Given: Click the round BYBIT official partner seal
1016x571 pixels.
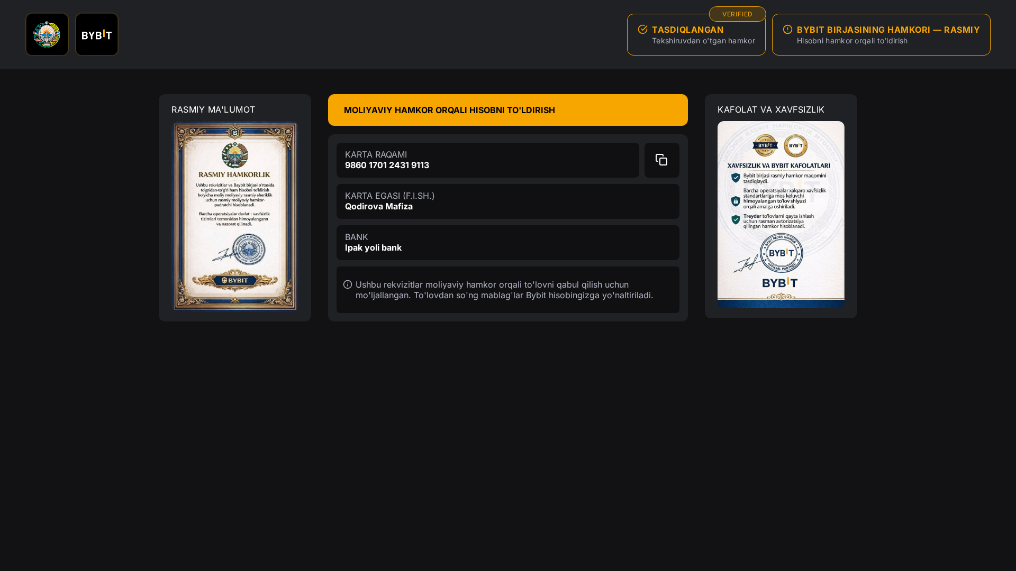Looking at the screenshot, I should pyautogui.click(x=781, y=253).
